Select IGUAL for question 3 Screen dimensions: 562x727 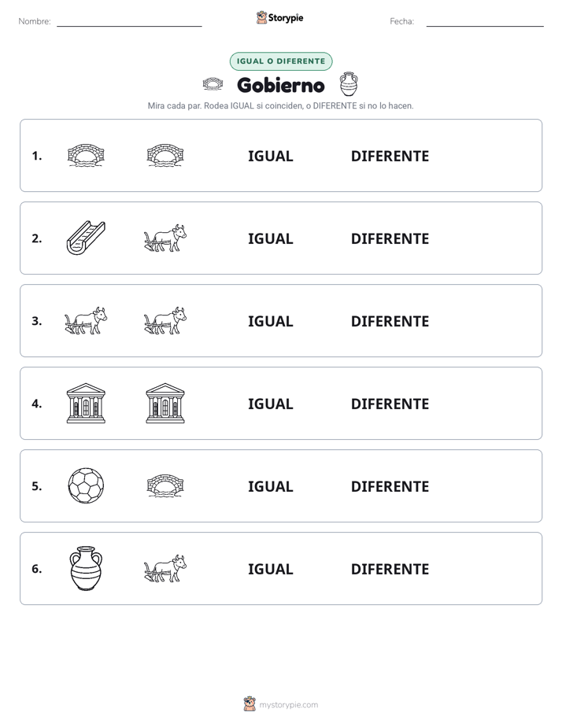(270, 321)
